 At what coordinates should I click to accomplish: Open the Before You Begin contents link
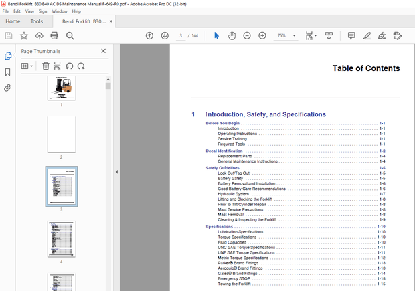click(x=223, y=123)
